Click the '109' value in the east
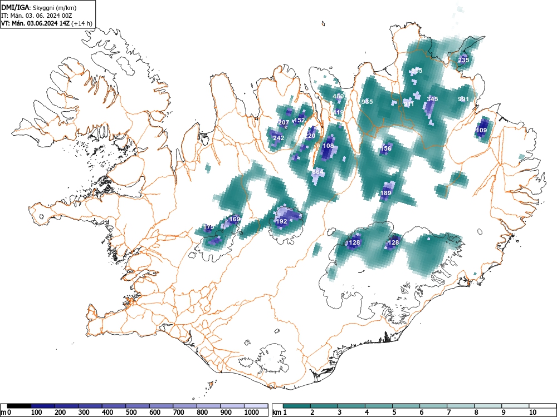The width and height of the screenshot is (557, 417). (x=481, y=130)
